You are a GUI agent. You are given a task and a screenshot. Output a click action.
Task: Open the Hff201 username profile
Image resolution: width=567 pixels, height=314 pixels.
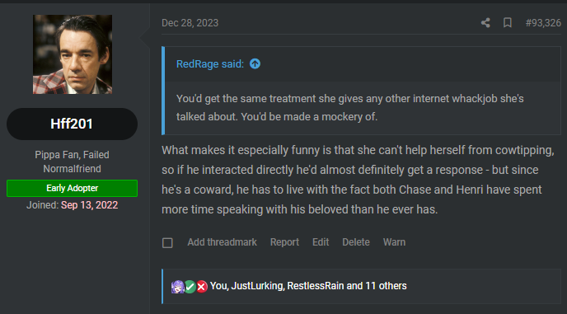point(72,124)
